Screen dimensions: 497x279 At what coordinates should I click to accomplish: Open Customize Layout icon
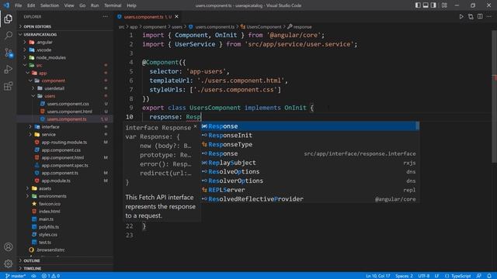click(444, 5)
